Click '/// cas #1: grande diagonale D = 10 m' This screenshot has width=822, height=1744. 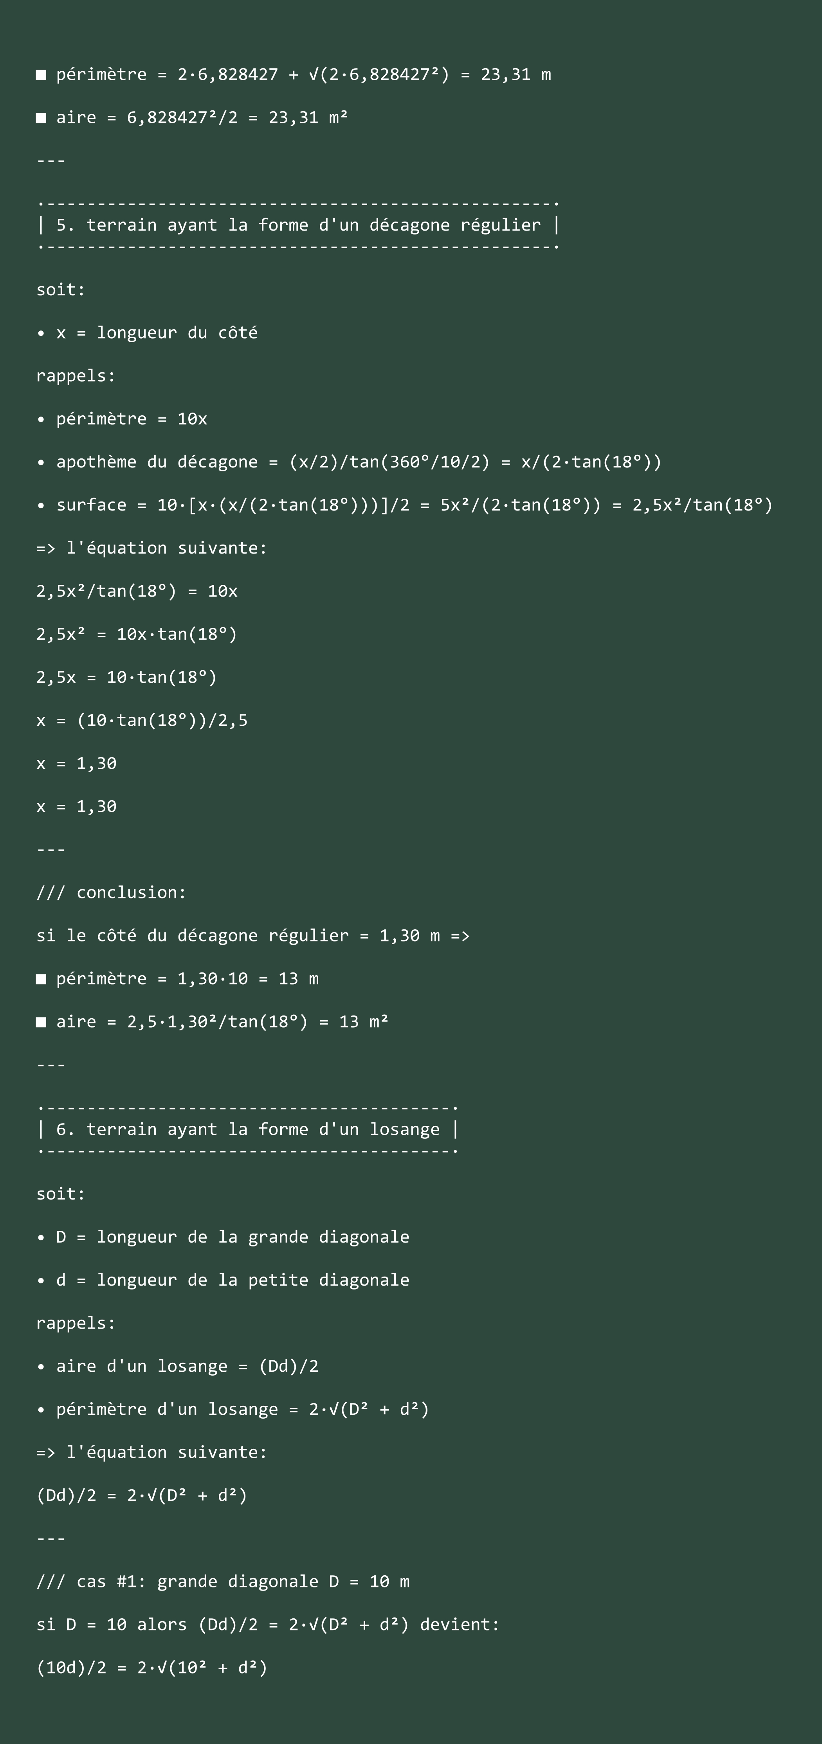pos(223,1582)
